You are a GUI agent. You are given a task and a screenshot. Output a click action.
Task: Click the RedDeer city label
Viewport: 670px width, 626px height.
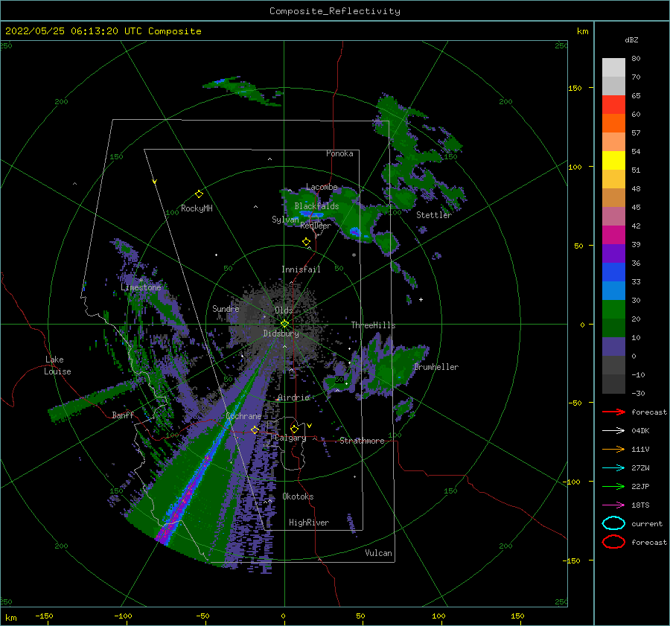(316, 226)
